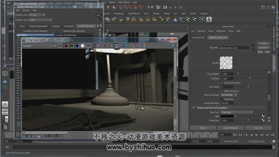Uncheck Affect Shadows checkbox
The width and height of the screenshot is (279, 157).
pos(222,91)
